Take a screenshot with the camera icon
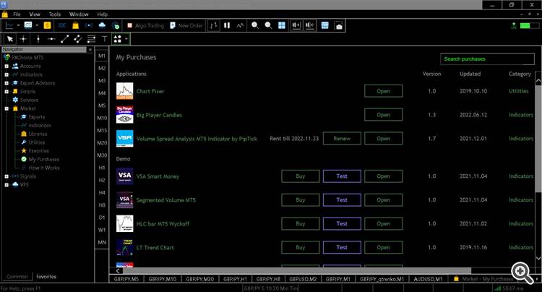 click(x=339, y=25)
